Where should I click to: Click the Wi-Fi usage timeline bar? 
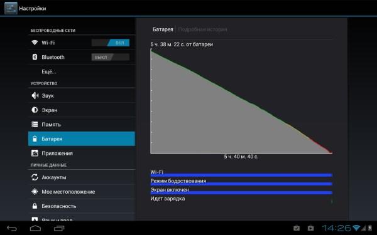pyautogui.click(x=241, y=175)
